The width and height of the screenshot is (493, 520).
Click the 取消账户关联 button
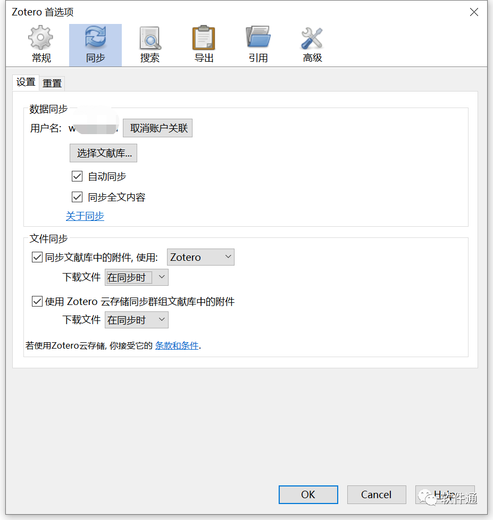tap(158, 128)
